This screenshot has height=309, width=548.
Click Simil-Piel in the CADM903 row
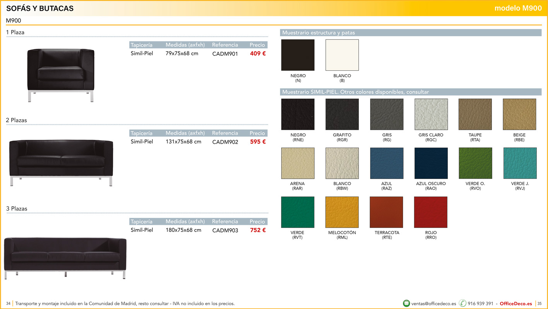click(142, 230)
